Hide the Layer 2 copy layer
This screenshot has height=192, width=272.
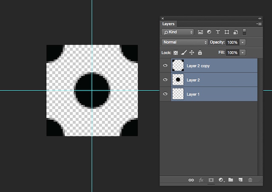tap(166, 66)
